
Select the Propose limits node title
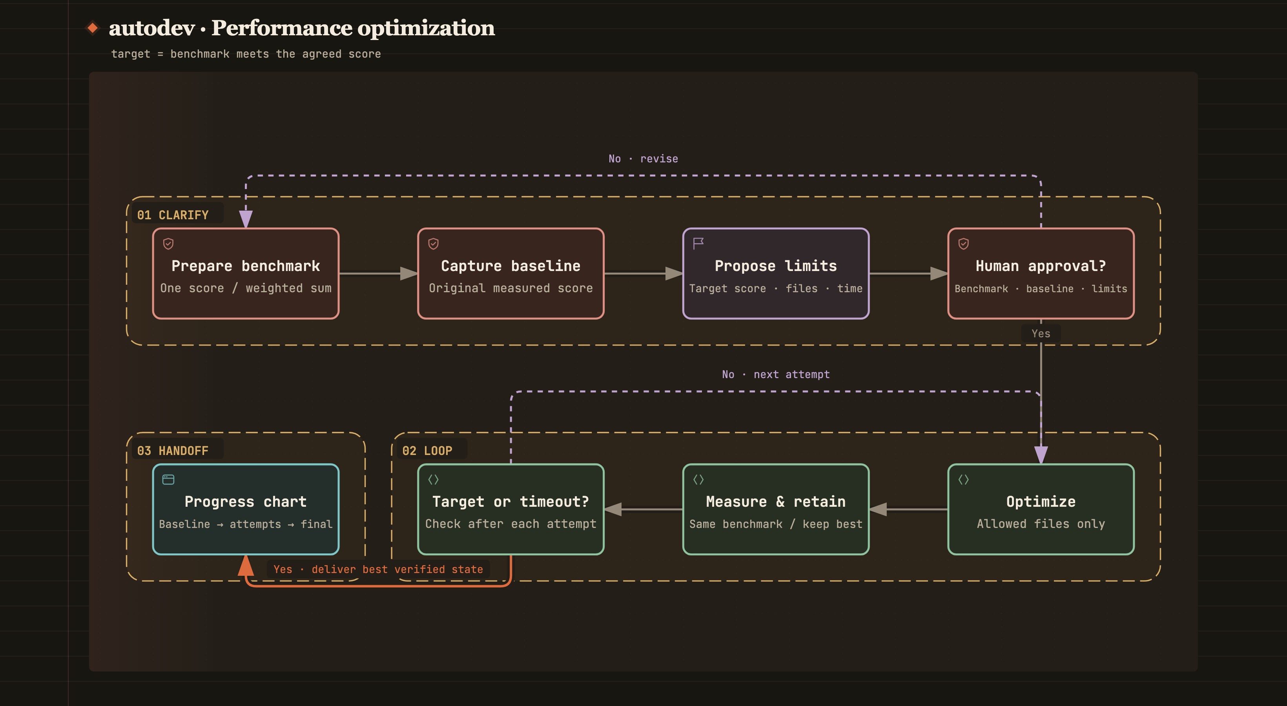coord(776,266)
